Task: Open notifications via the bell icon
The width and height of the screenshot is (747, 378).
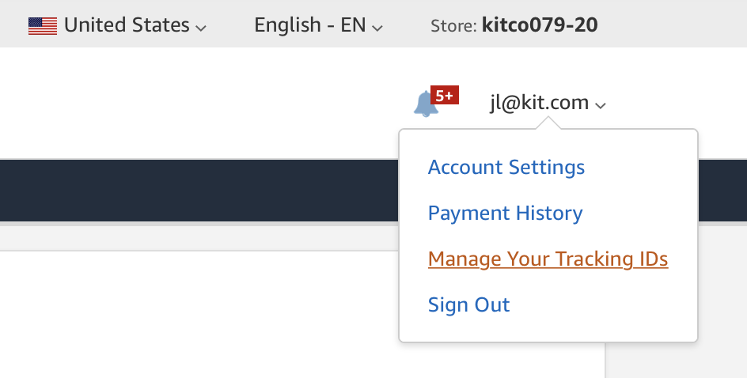Action: tap(425, 104)
